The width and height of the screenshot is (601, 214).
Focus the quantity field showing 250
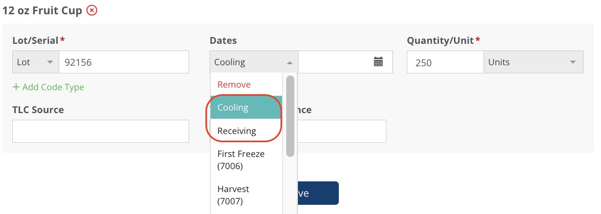pos(445,62)
